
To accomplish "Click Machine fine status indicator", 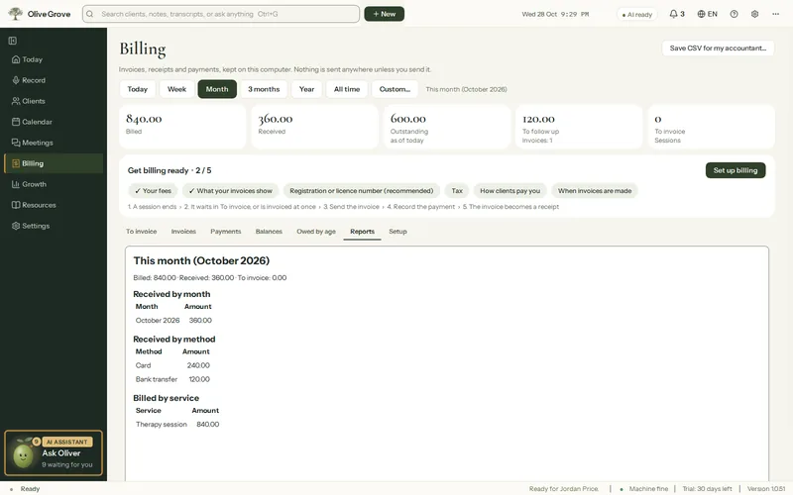I will point(643,488).
